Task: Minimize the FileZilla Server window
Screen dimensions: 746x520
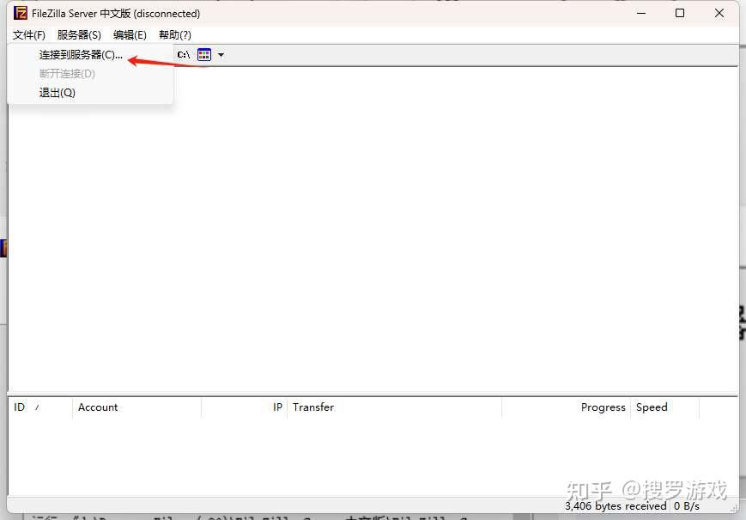Action: [x=641, y=13]
